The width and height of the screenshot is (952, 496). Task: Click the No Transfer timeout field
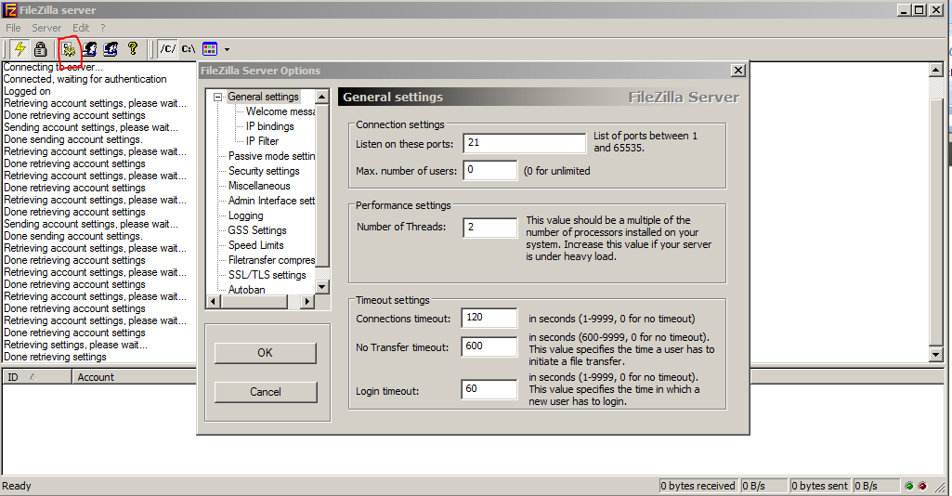489,346
